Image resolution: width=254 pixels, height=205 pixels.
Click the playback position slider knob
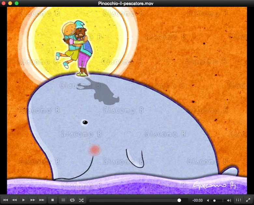(179, 200)
